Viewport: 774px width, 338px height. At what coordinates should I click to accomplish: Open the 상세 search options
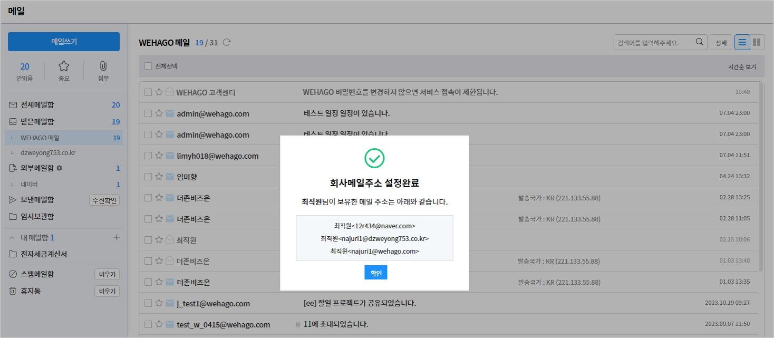coord(721,43)
